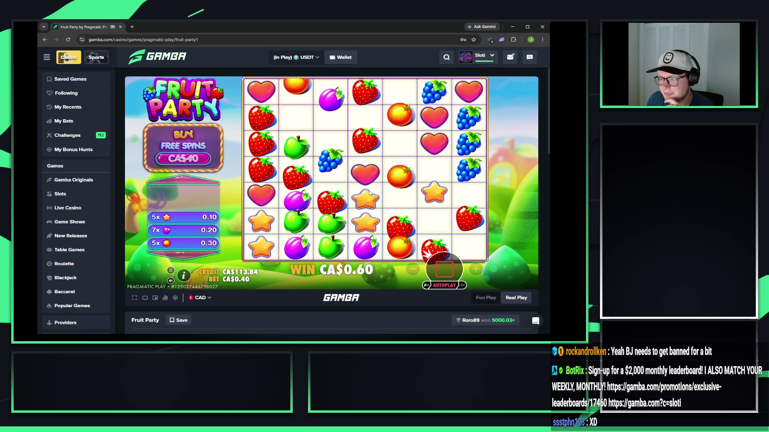Go to Slots category
The width and height of the screenshot is (769, 432).
pos(76,194)
